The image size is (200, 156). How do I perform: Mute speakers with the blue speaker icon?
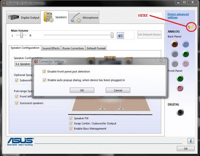tap(120, 36)
